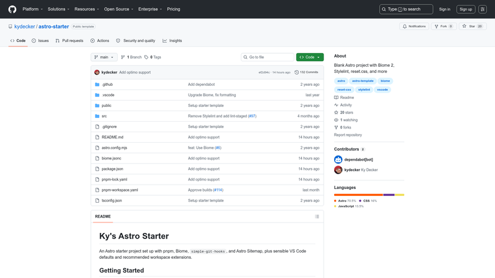This screenshot has width=495, height=278.
Task: Open the pnpm-workspace.yaml file
Action: pyautogui.click(x=119, y=190)
